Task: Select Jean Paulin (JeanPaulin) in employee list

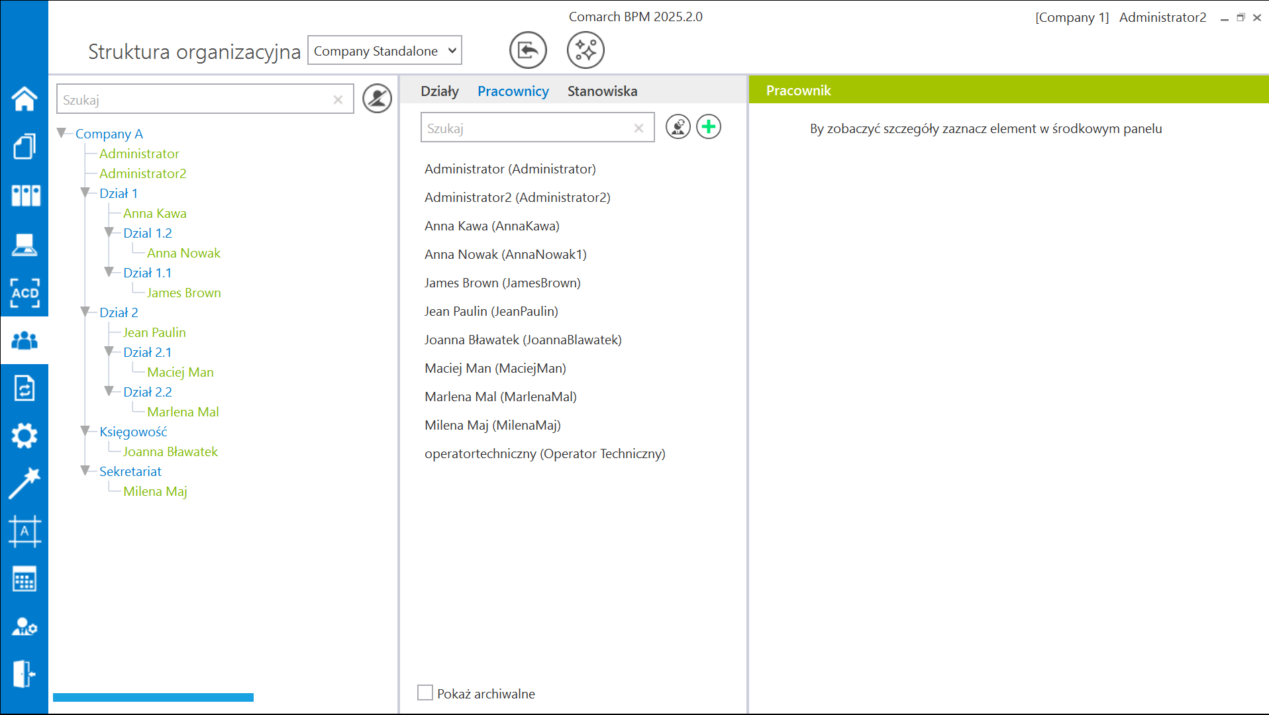Action: [x=491, y=311]
